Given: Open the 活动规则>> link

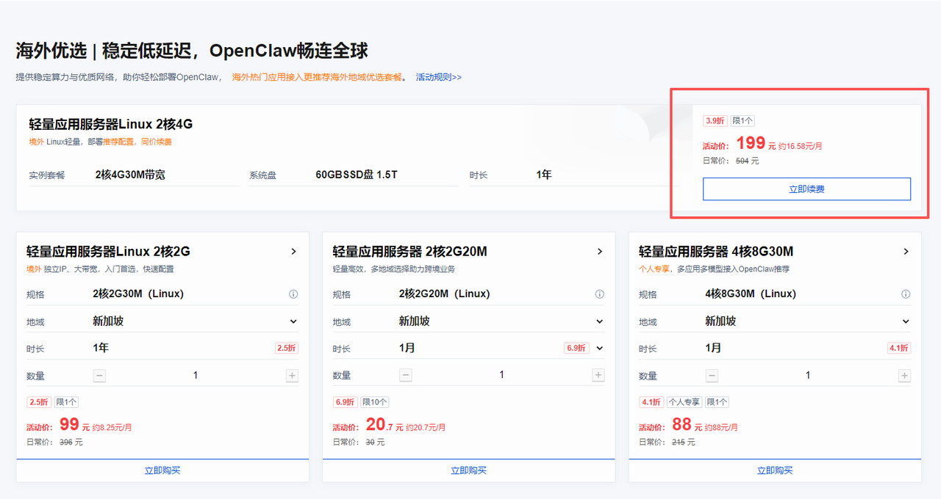Looking at the screenshot, I should click(x=438, y=77).
